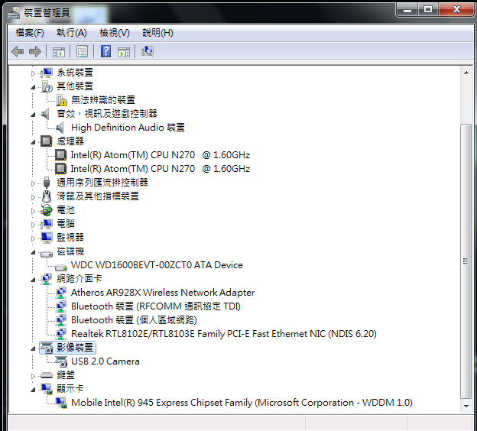Close the 裝置管理員 window

click(x=456, y=10)
